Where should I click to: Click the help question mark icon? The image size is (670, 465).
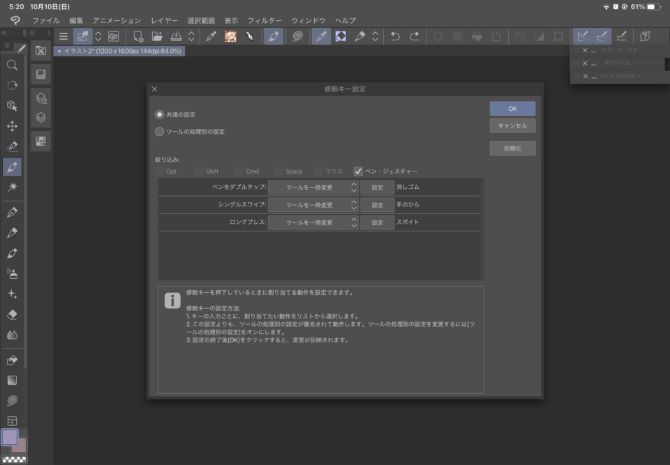tap(645, 36)
